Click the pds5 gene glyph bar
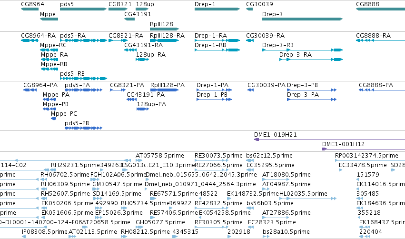The width and height of the screenshot is (405, 239). click(x=83, y=9)
